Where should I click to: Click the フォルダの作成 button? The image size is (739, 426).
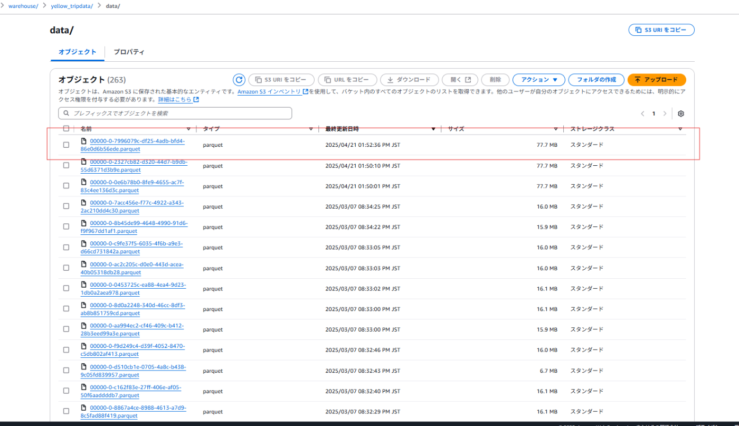coord(596,80)
